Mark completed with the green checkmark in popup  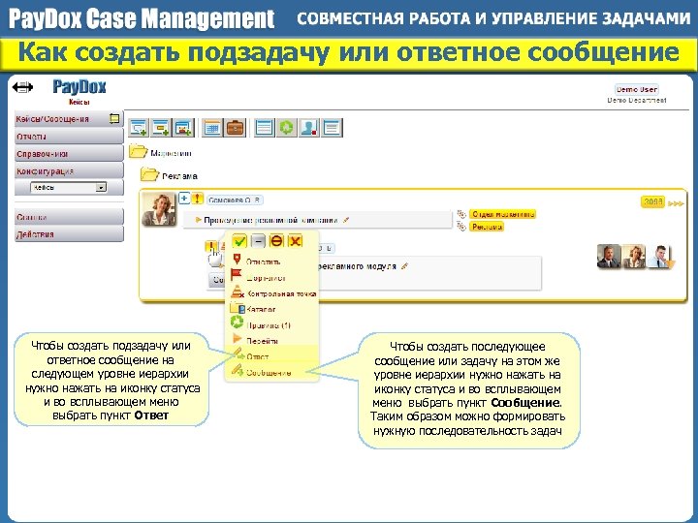(x=239, y=241)
